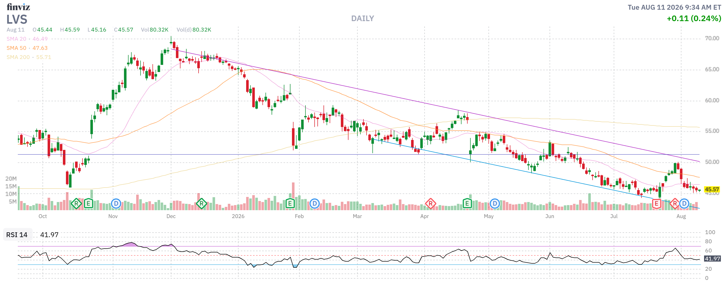Click the blue D dividend marker in February
The width and height of the screenshot is (728, 286).
(x=314, y=203)
